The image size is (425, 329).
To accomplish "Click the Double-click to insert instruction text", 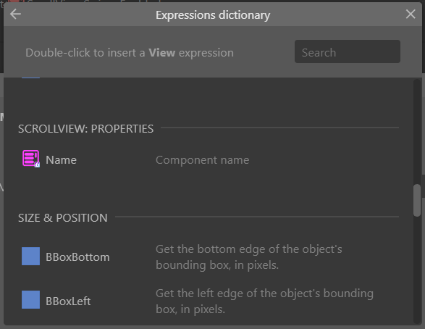I will (x=130, y=53).
